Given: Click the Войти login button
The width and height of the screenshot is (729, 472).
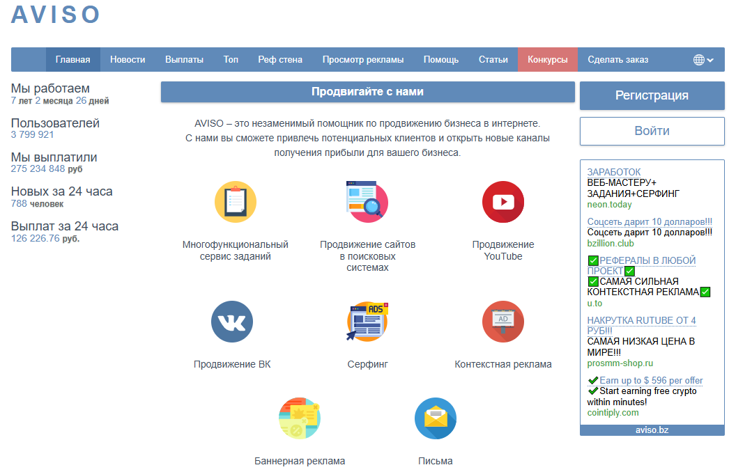Looking at the screenshot, I should [652, 131].
